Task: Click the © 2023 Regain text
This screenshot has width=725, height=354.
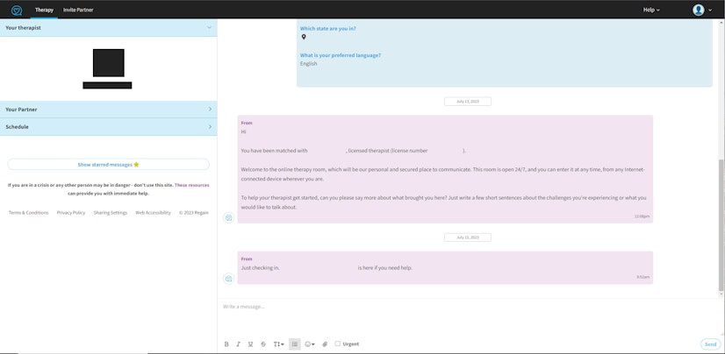Action: (x=194, y=213)
